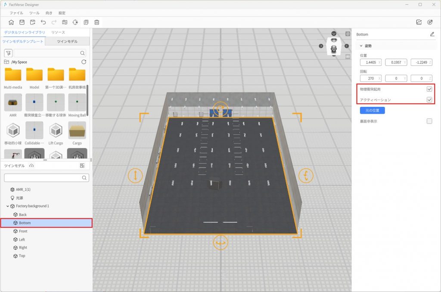This screenshot has width=441, height=292.
Task: Switch to the リソース tab
Action: (x=58, y=33)
